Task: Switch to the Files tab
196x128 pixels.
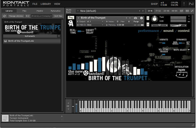Action: coord(24,11)
